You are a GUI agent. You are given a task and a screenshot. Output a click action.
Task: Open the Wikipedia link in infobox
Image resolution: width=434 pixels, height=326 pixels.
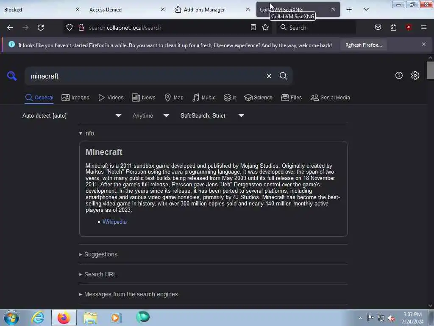tap(114, 222)
